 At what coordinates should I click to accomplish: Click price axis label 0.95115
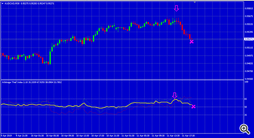click(x=249, y=48)
